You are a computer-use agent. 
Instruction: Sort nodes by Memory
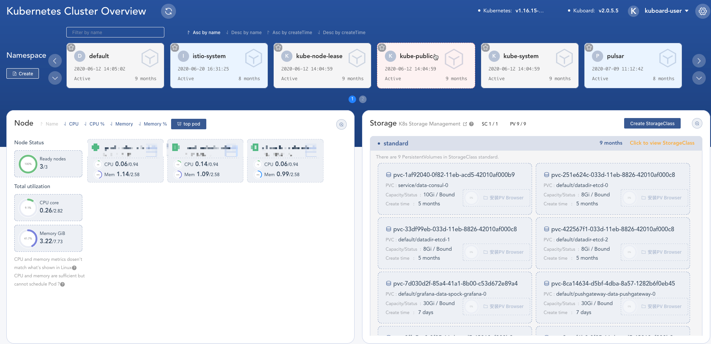click(121, 124)
